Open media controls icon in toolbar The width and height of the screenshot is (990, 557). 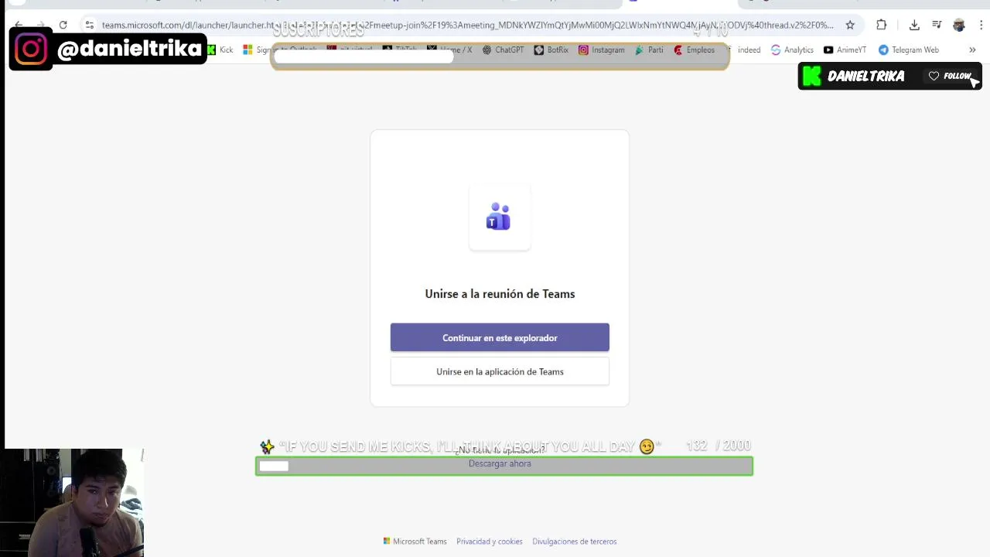coord(937,25)
